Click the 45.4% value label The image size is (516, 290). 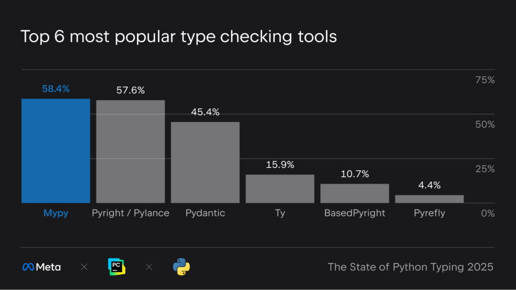pos(205,112)
